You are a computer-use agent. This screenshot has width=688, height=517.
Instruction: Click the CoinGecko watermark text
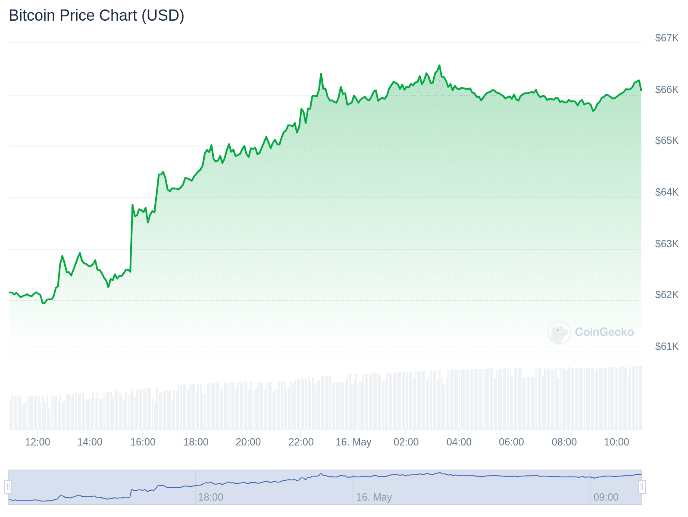(604, 332)
